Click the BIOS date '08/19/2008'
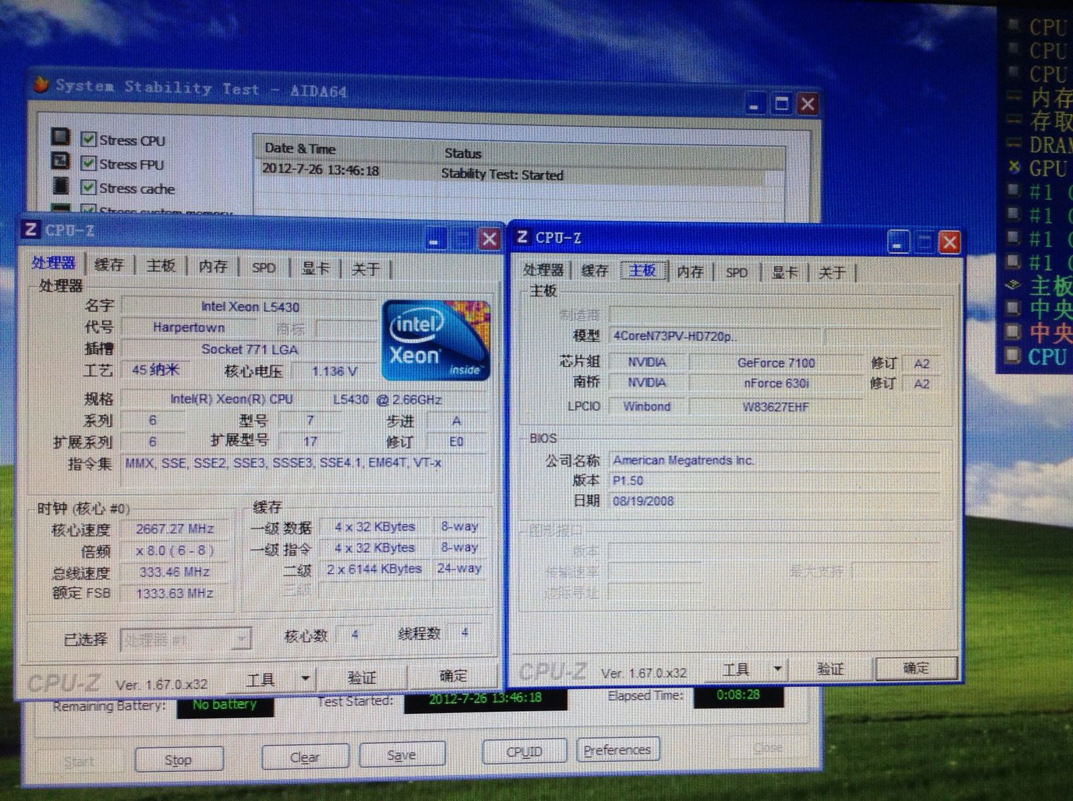1073x801 pixels. (643, 501)
